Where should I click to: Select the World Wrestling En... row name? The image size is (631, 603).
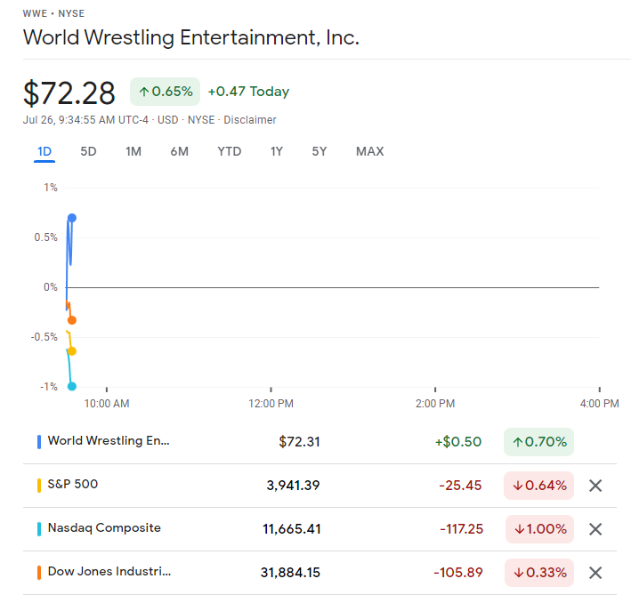point(109,441)
